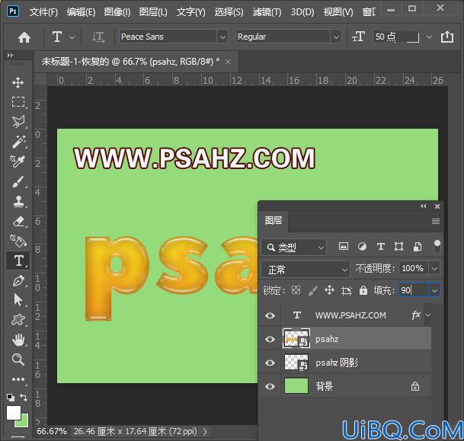Open the 图层 panel options menu
Screen dimensions: 464x441
436,221
